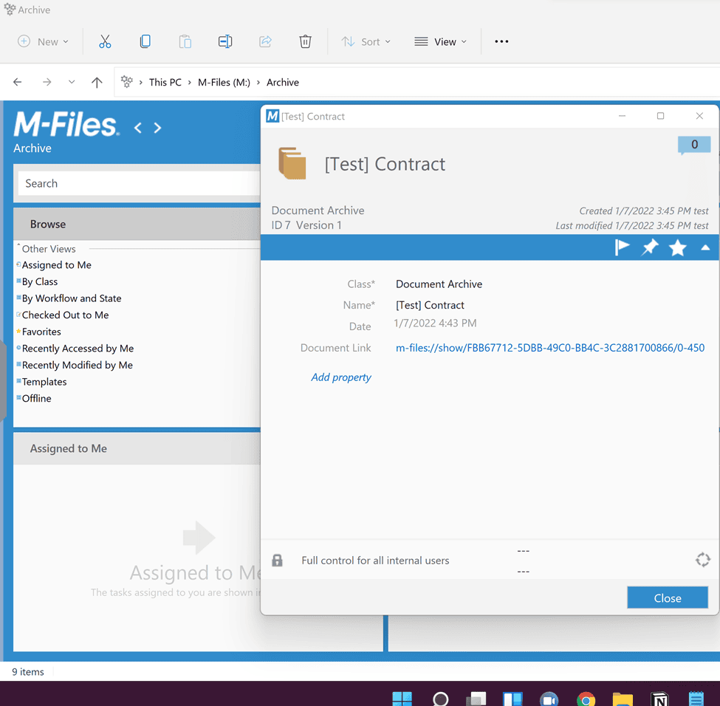Mark [Test] Contract as favorite star

(x=677, y=247)
